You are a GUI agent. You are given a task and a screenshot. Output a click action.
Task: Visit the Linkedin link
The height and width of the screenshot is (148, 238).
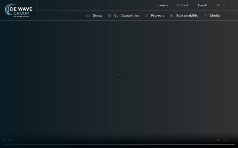[x=202, y=5]
